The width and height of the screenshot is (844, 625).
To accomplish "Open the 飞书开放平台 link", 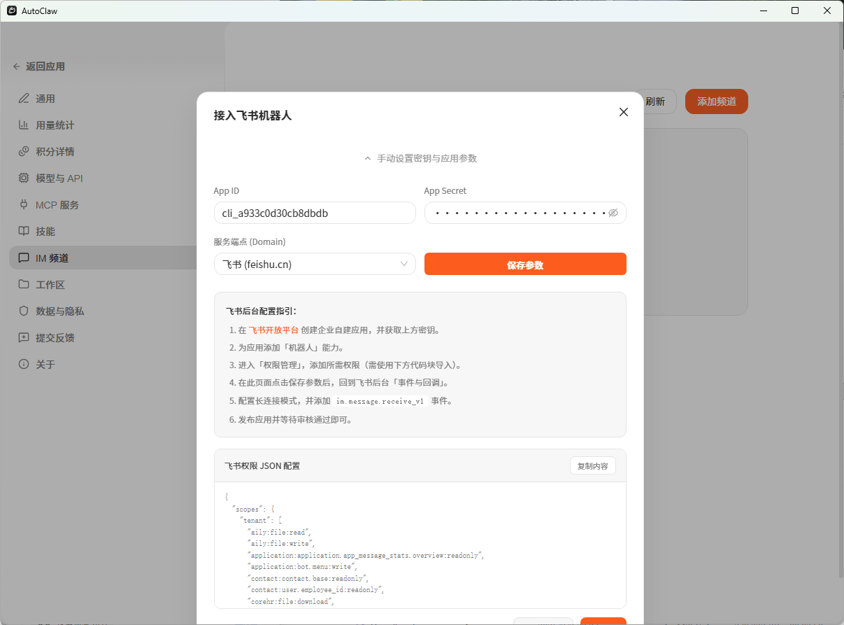I will coord(274,330).
